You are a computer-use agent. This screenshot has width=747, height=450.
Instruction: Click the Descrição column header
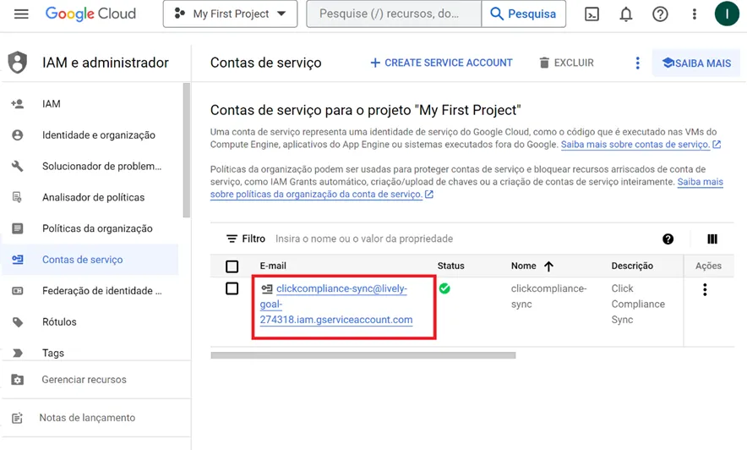pos(632,266)
